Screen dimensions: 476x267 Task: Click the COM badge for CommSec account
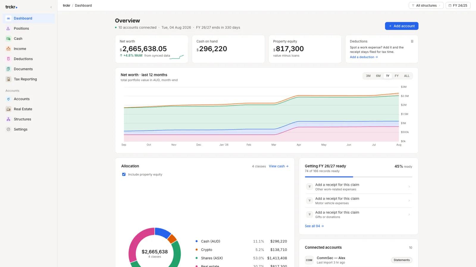point(309,260)
